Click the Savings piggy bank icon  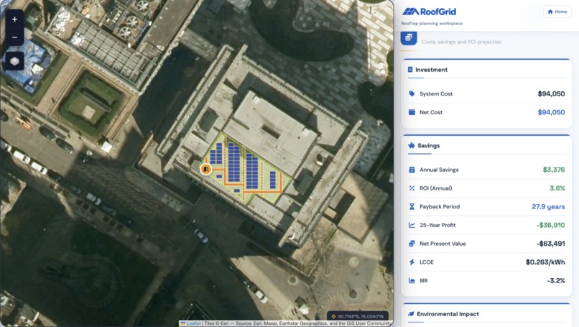[412, 146]
